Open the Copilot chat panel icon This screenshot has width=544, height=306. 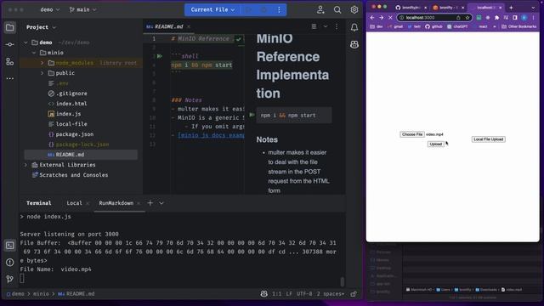pyautogui.click(x=354, y=44)
